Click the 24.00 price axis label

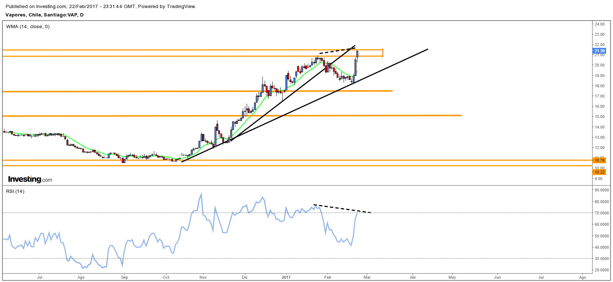pyautogui.click(x=599, y=24)
